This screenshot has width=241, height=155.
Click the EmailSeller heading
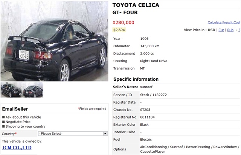point(15,109)
